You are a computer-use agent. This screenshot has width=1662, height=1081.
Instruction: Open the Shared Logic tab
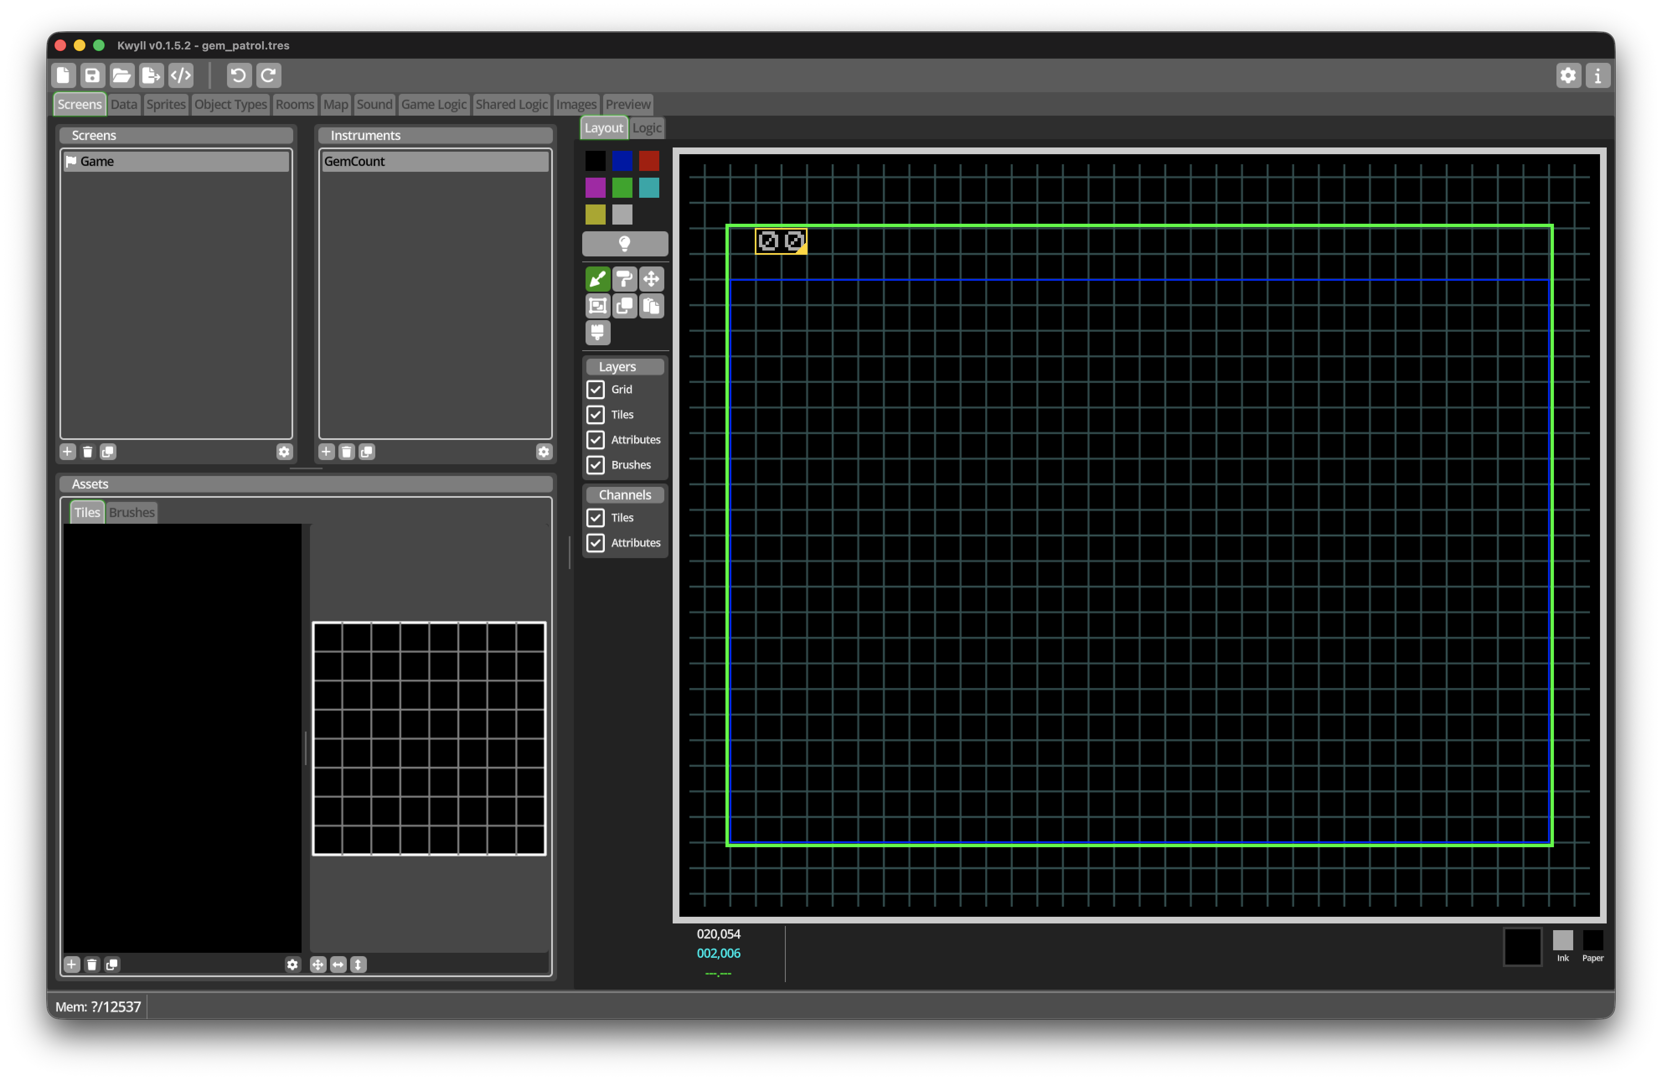pyautogui.click(x=512, y=105)
